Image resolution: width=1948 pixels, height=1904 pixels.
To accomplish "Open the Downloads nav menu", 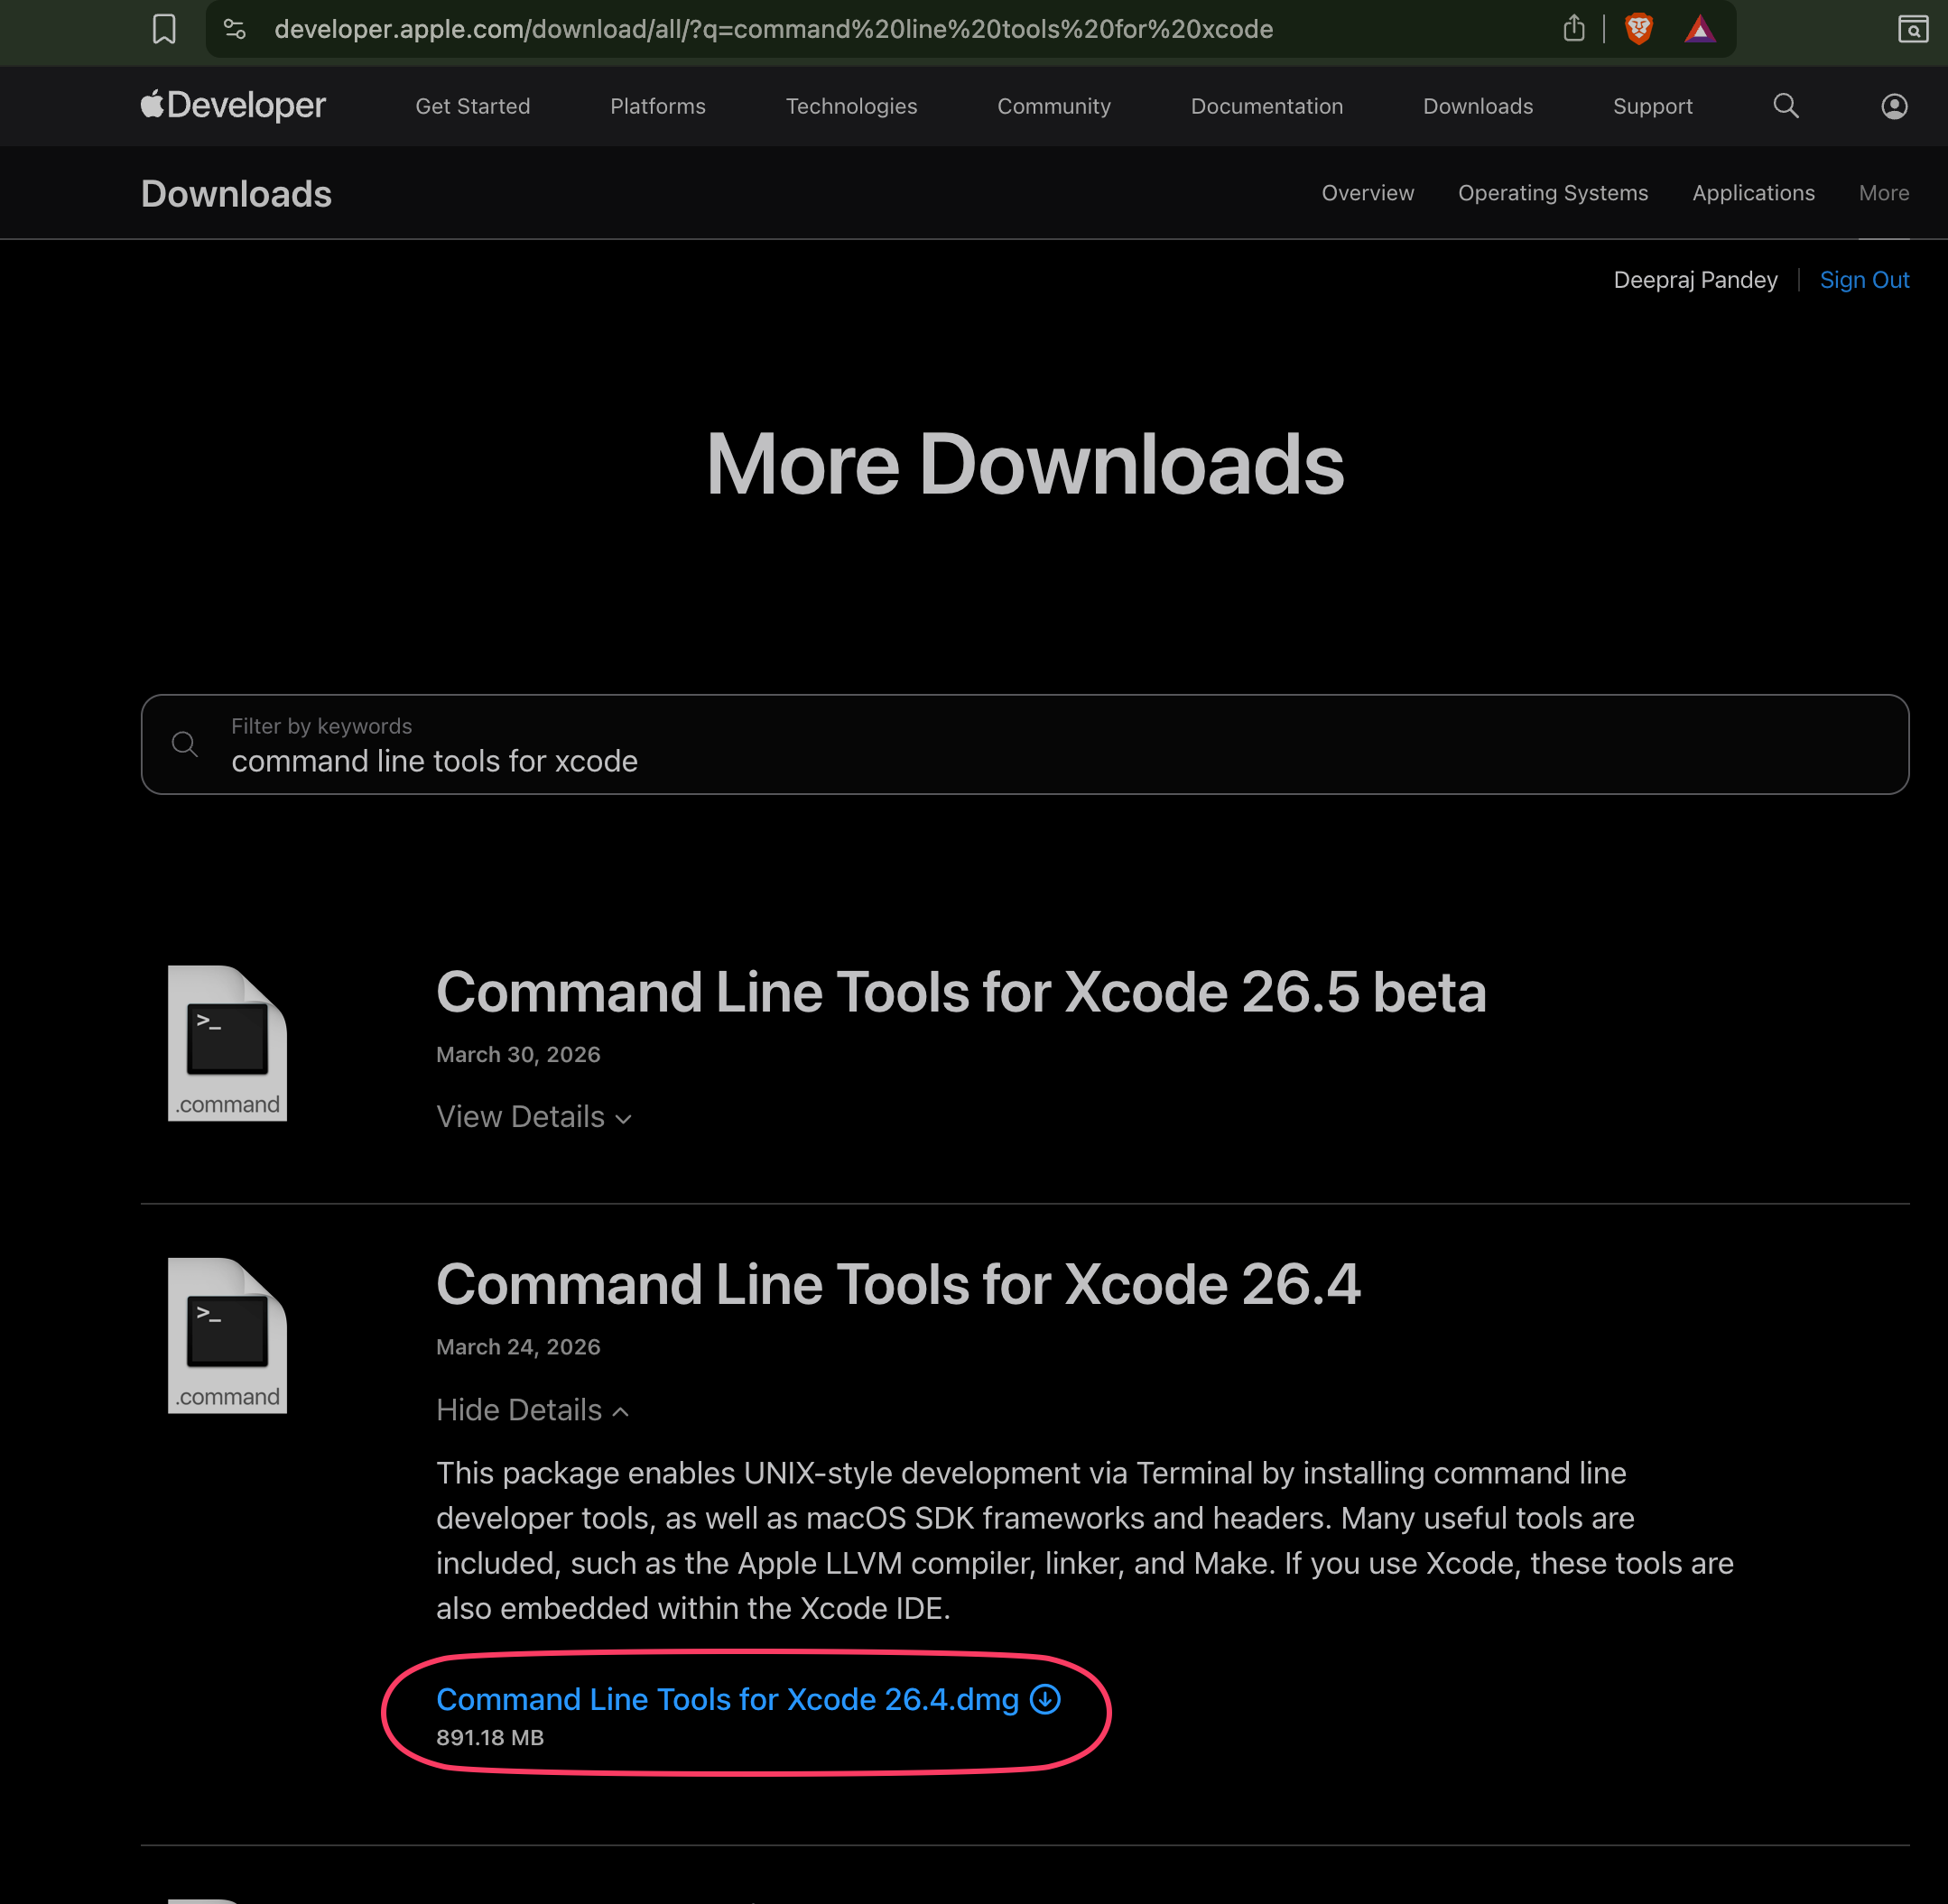I will [x=1478, y=106].
